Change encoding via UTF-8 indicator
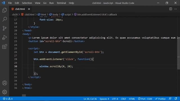180x101 pixels. click(x=115, y=99)
